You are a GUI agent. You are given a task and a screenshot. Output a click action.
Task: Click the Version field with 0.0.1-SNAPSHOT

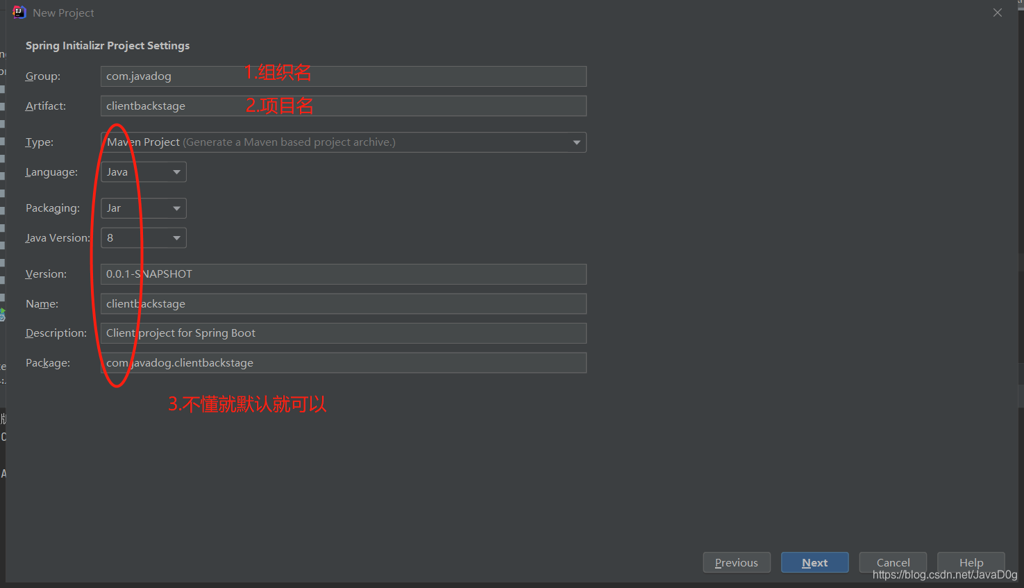pyautogui.click(x=344, y=274)
